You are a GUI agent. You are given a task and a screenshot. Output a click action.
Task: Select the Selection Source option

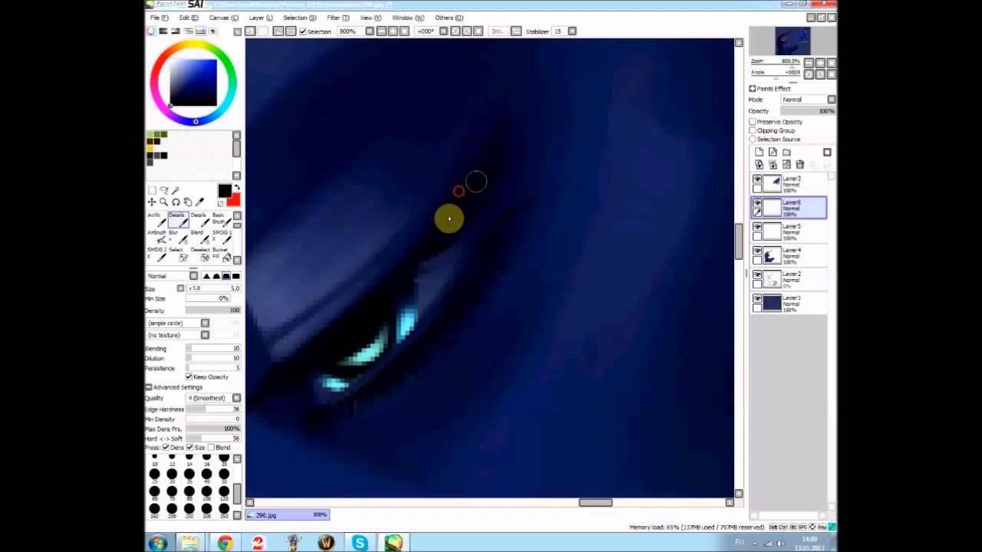(x=753, y=139)
